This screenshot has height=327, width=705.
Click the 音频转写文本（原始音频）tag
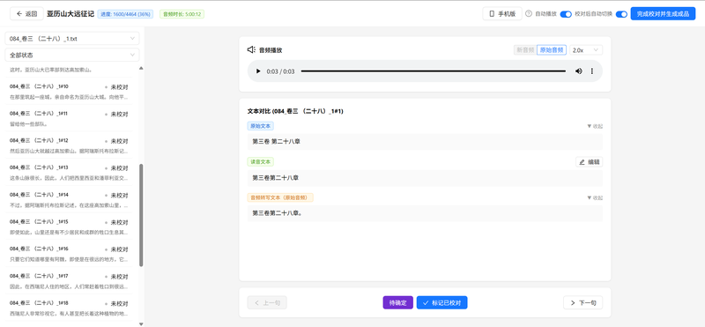point(280,197)
